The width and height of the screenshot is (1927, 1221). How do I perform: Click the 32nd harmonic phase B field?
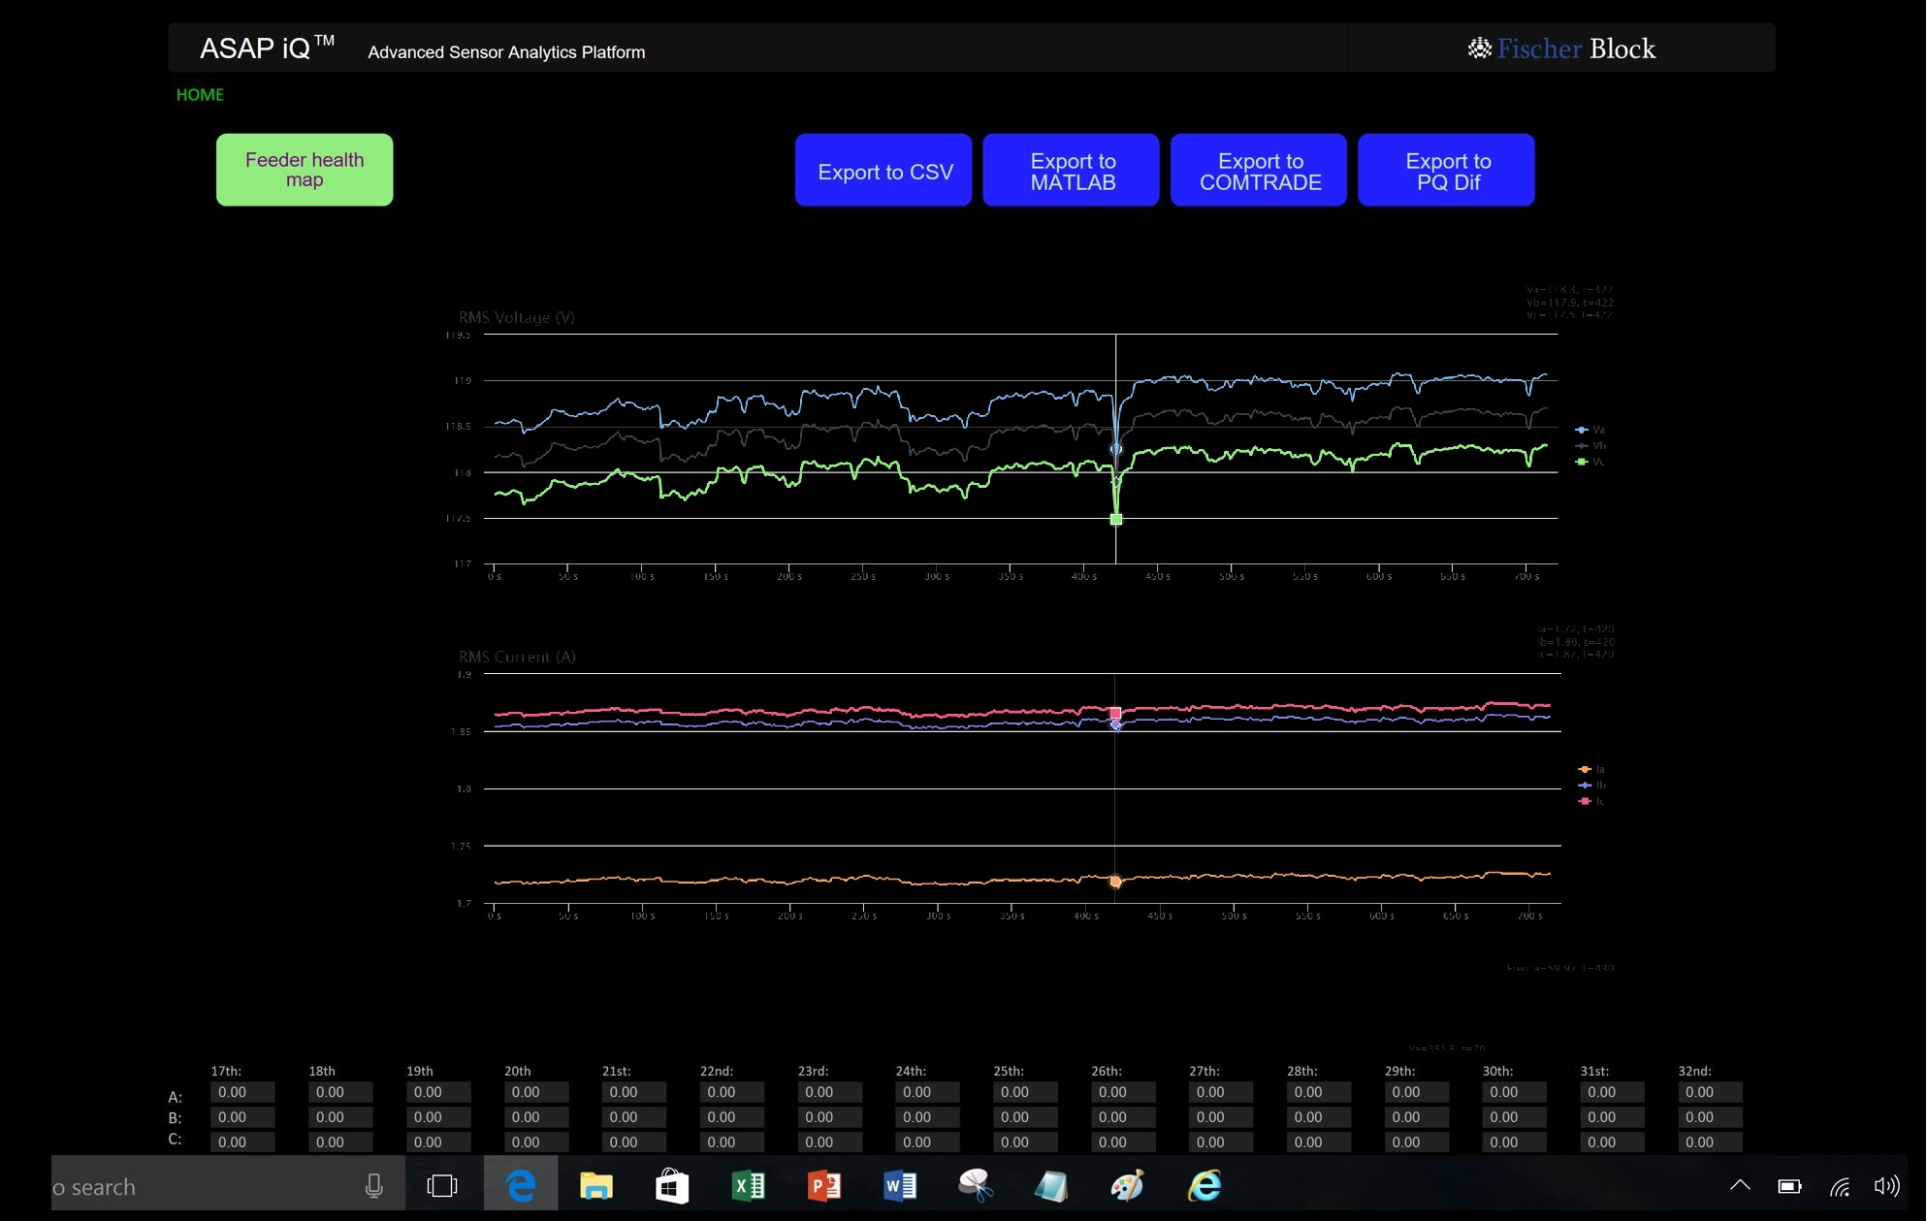tap(1710, 1117)
